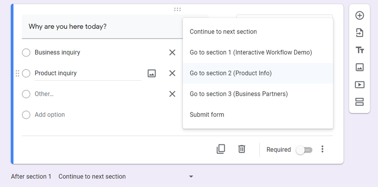
Task: Choose Go to section 2 (Product Info)
Action: [x=230, y=73]
